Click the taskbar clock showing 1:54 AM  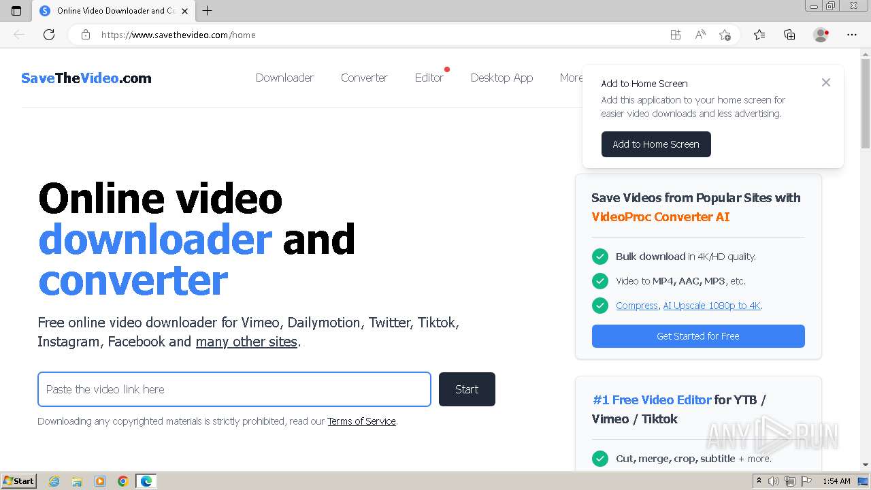click(836, 481)
